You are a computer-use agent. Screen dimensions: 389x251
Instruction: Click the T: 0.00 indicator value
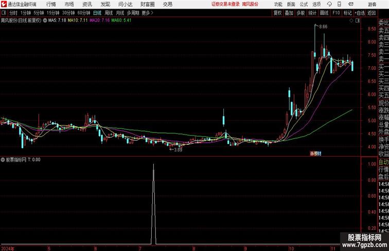(34, 160)
